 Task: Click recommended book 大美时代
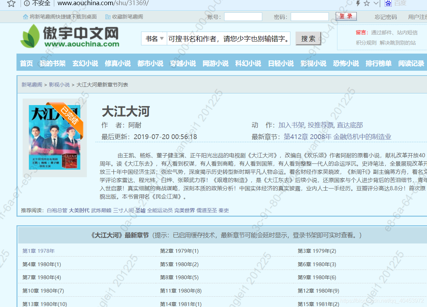tap(79, 210)
